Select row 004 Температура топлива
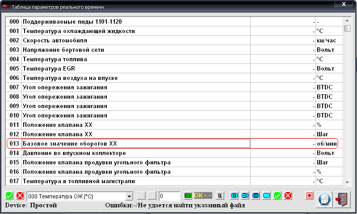Screen dimensions: 357x214 [x=174, y=59]
